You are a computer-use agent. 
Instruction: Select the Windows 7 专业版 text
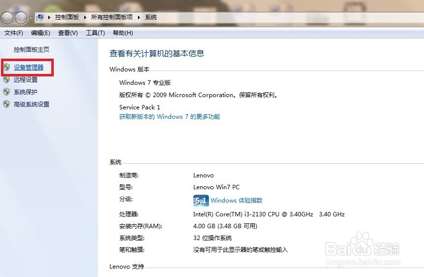tap(145, 83)
